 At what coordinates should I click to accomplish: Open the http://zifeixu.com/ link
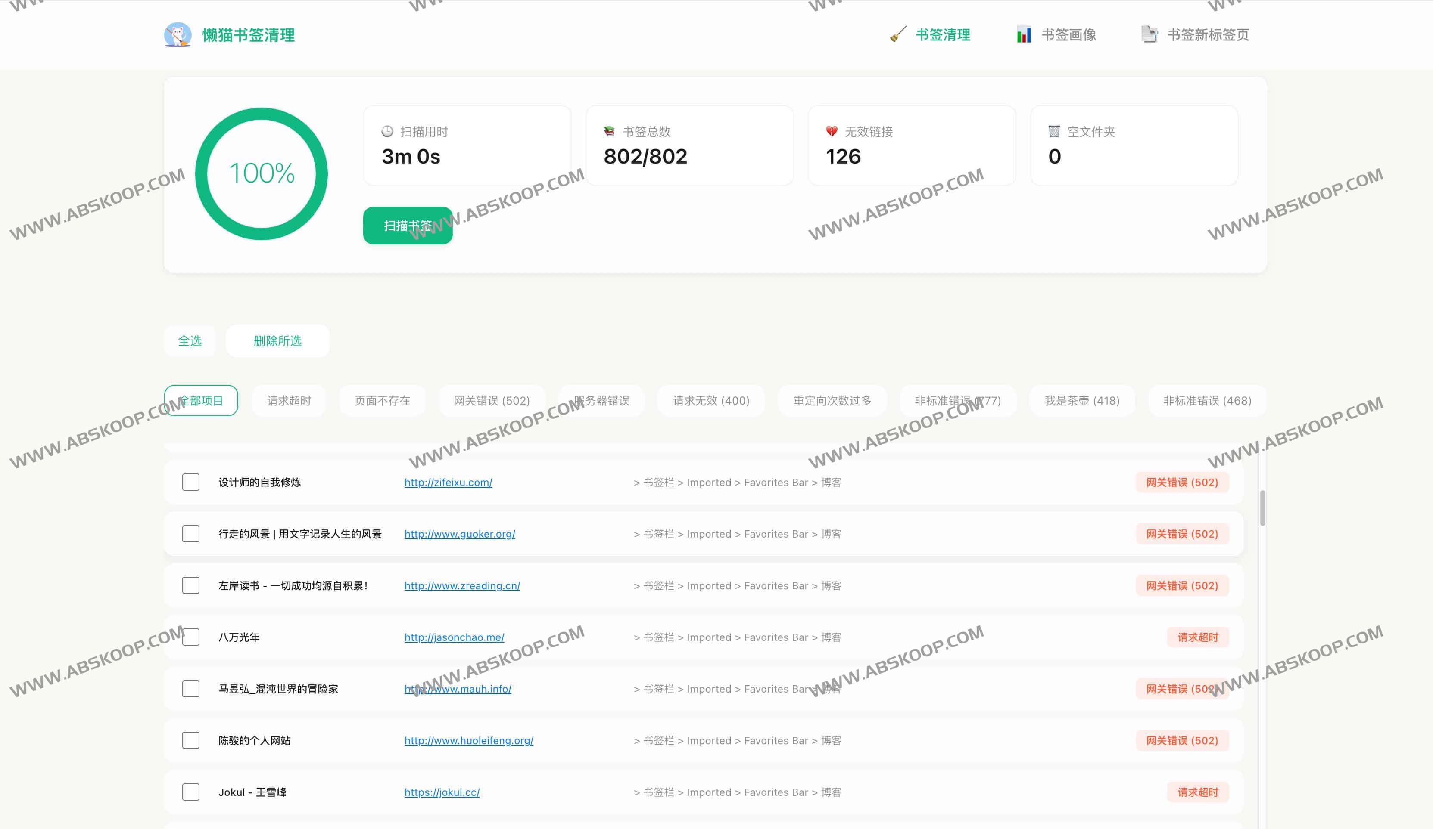pyautogui.click(x=448, y=483)
